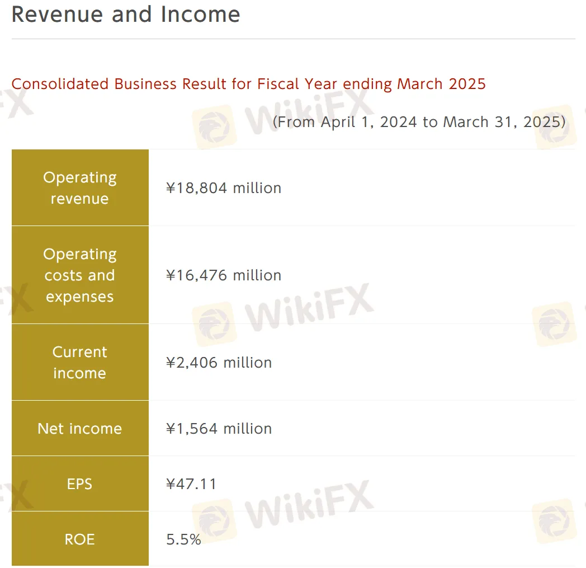
Task: Click the 'Revenue and Income' heading
Action: coord(126,15)
